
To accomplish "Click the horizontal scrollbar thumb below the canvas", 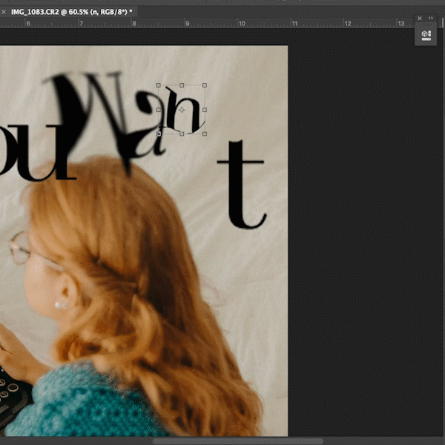I will point(238,441).
